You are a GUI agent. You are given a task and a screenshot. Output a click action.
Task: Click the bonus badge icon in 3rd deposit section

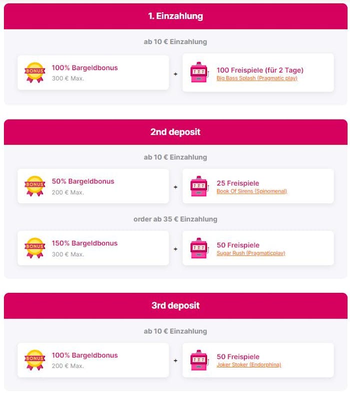pyautogui.click(x=34, y=360)
